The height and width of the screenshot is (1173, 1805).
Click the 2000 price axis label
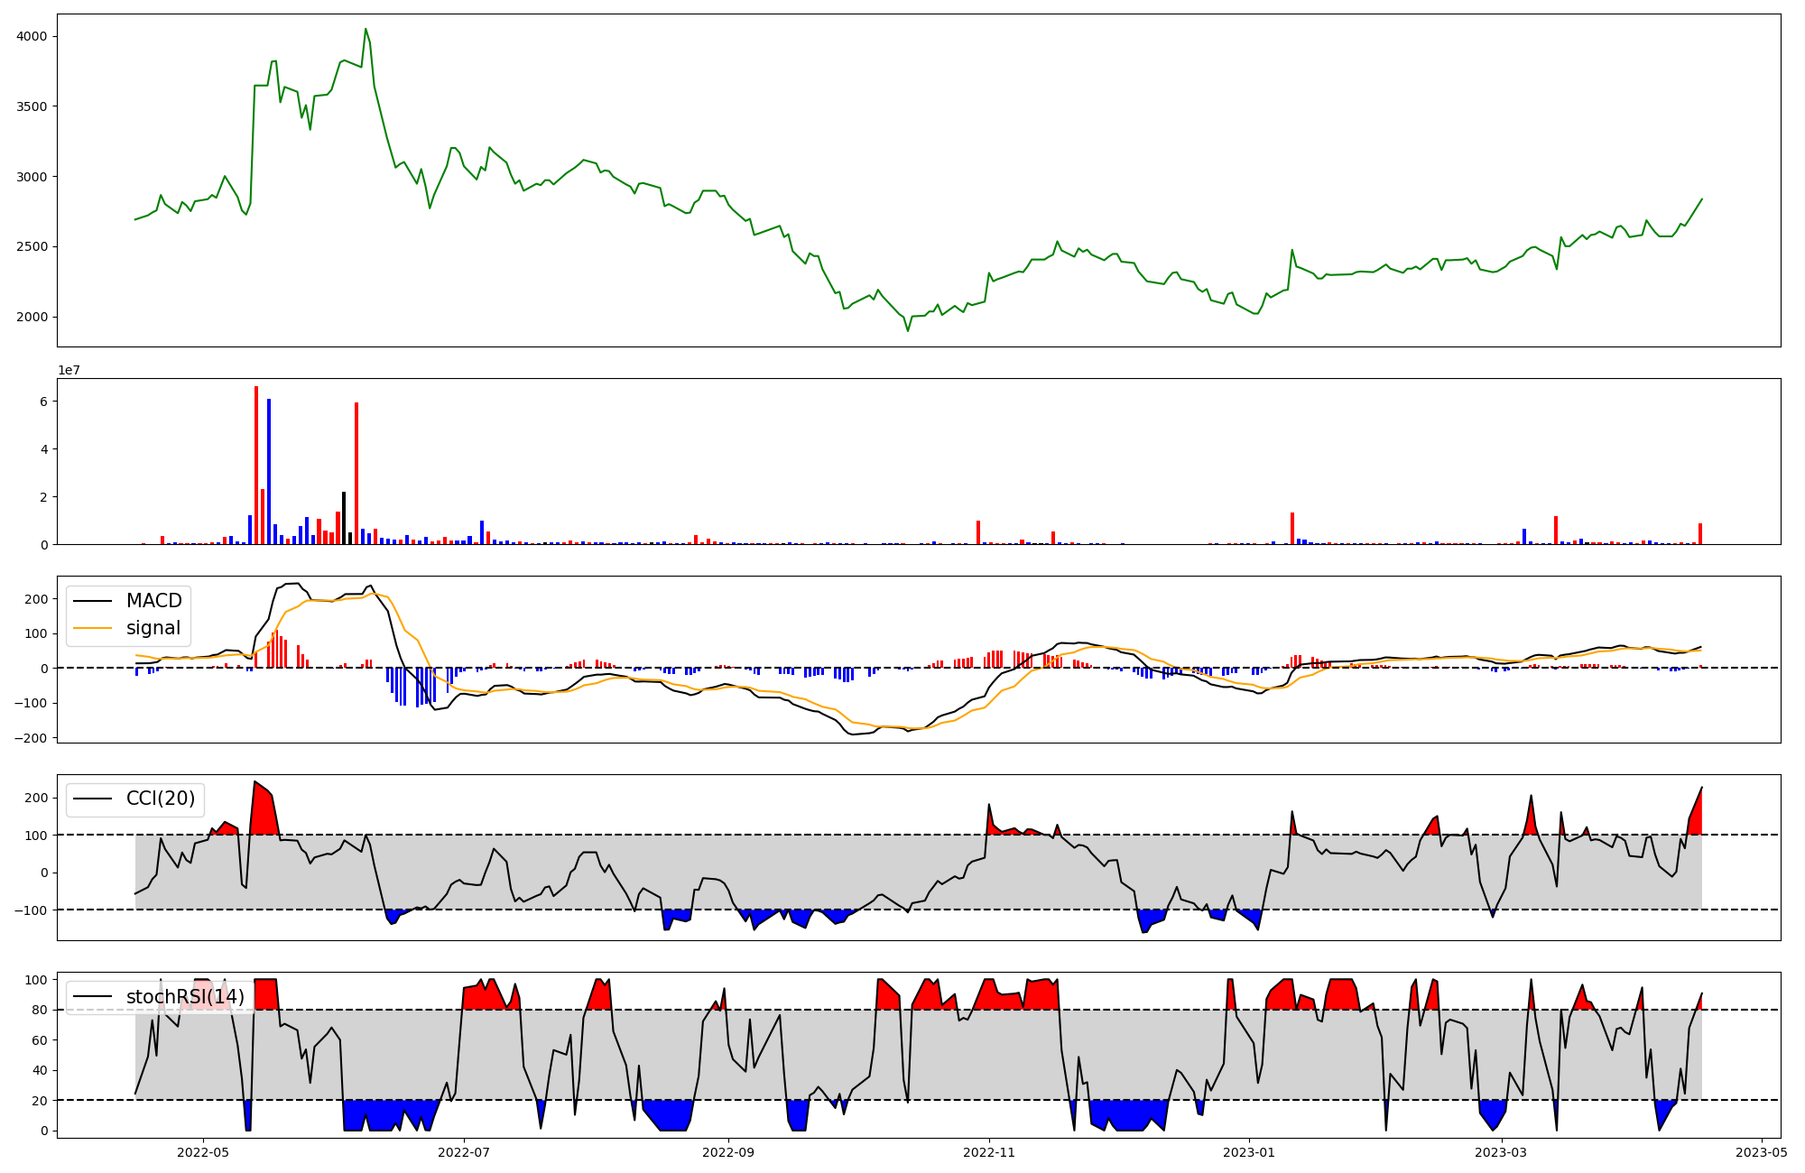[32, 317]
